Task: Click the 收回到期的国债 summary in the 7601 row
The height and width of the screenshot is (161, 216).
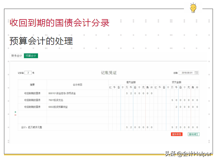Action: point(32,100)
